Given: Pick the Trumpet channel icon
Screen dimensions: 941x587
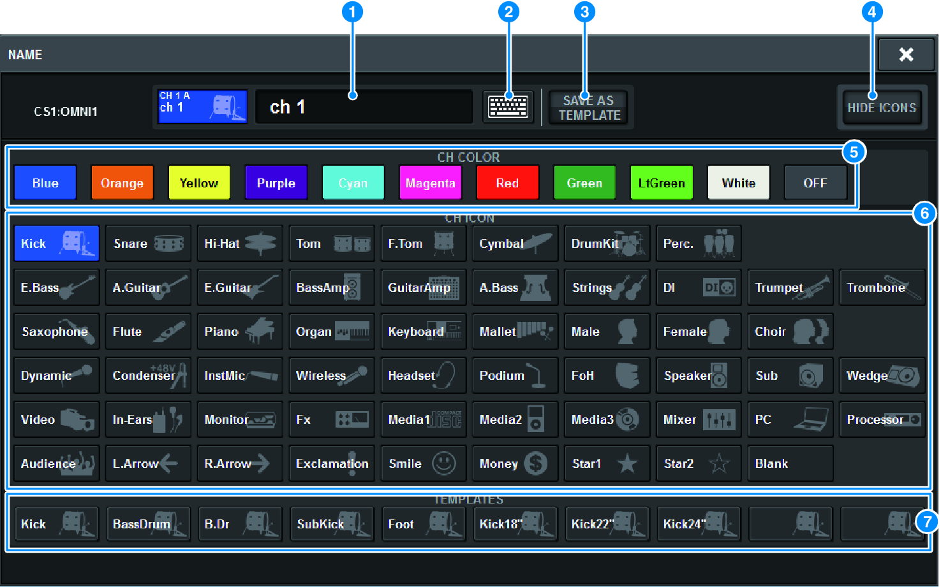Looking at the screenshot, I should (x=790, y=287).
